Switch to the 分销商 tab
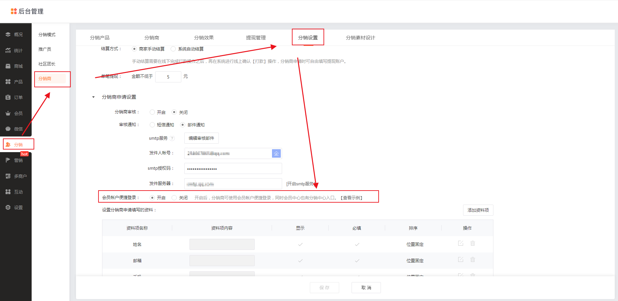 [152, 38]
